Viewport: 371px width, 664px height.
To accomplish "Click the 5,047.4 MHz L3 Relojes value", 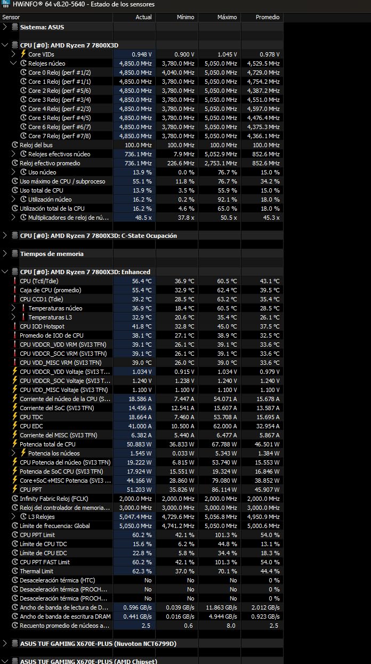I will click(x=135, y=516).
